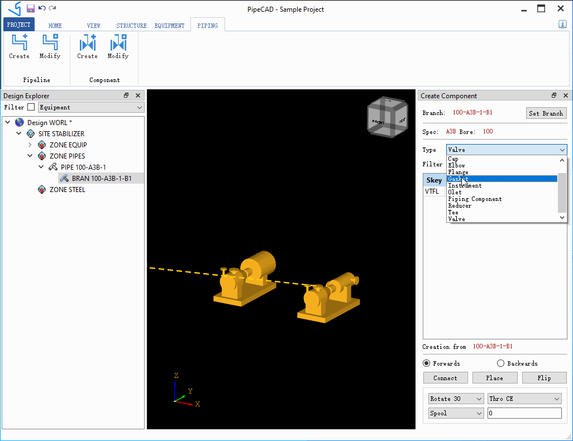The width and height of the screenshot is (573, 441).
Task: Choose Olet from the Type list
Action: click(x=502, y=192)
